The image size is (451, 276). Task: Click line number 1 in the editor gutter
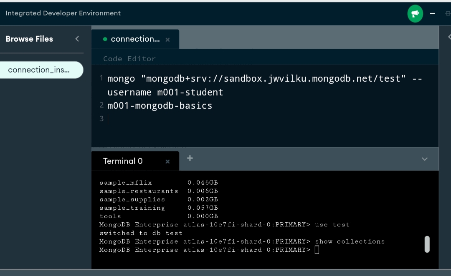[x=101, y=78]
